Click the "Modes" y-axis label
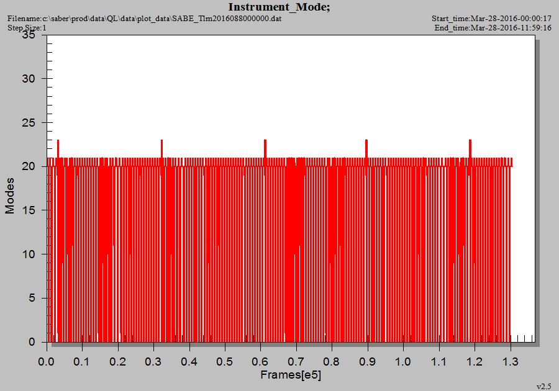559x391 pixels. click(x=9, y=196)
